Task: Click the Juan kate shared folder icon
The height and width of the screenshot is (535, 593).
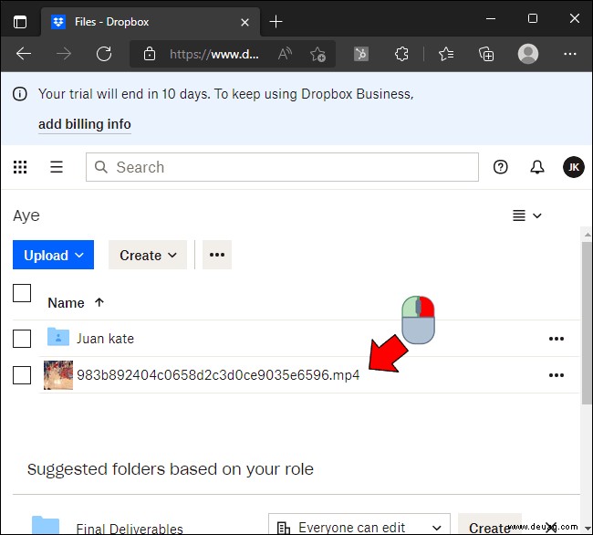Action: [x=58, y=337]
